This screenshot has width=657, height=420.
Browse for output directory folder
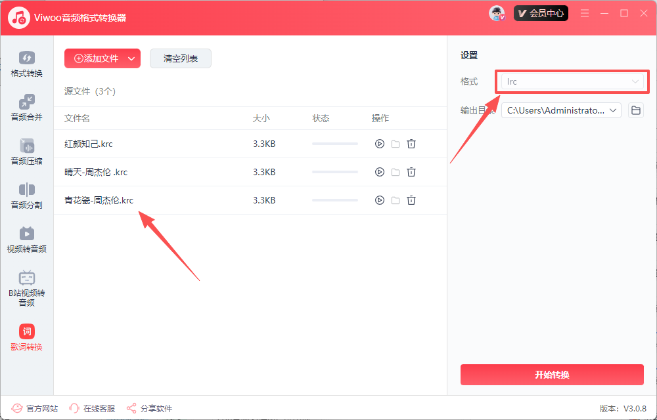coord(635,110)
